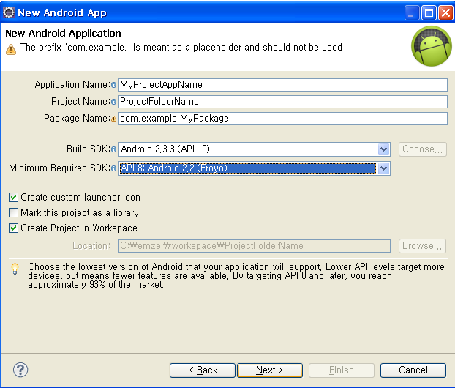The height and width of the screenshot is (388, 455).
Task: Minimize the New Android App dialog
Action: click(412, 13)
